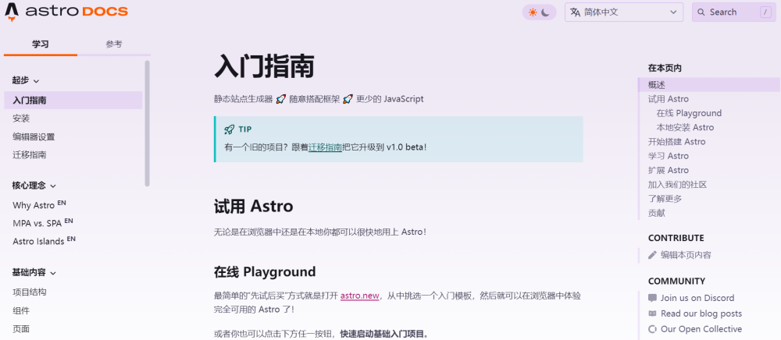This screenshot has width=781, height=340.
Task: Click the pencil edit icon
Action: 652,255
